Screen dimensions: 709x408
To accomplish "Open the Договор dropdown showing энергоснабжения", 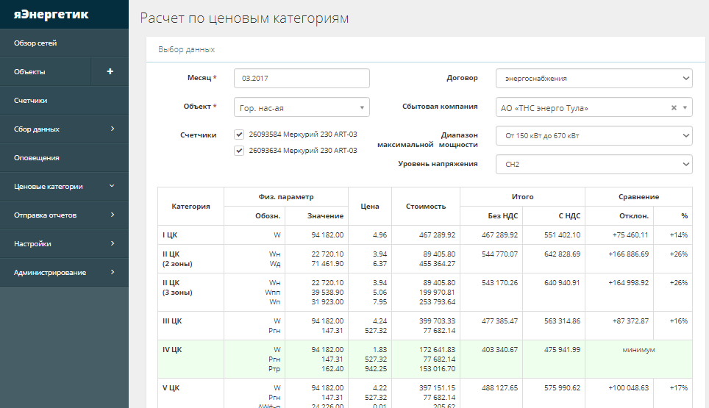I will 594,78.
